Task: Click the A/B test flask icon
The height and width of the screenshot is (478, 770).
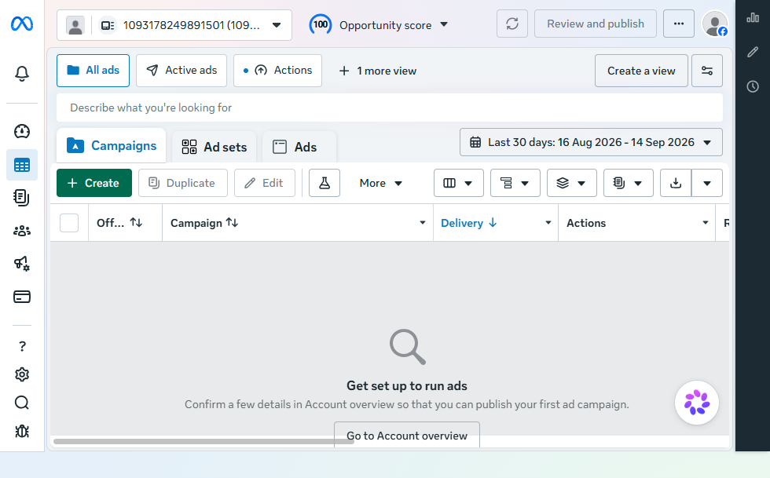Action: pyautogui.click(x=324, y=183)
